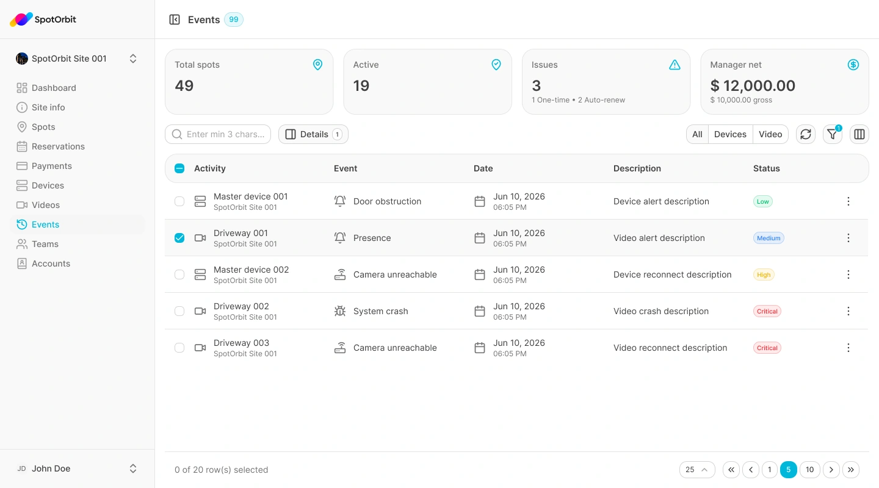Click the Critical badge for Driveway 002
The image size is (879, 488).
[767, 311]
